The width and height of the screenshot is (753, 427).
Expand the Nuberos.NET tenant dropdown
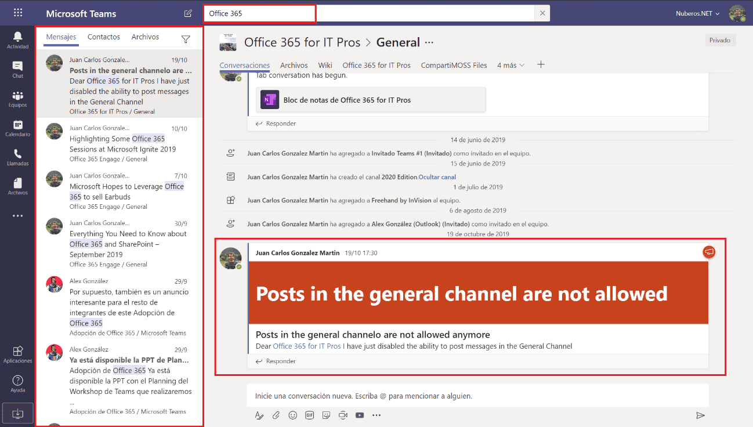point(698,13)
